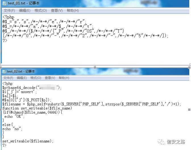The height and width of the screenshot is (150, 191).
Task: Open 帮助(H) menu in test_01 window
Action: (x=73, y=11)
